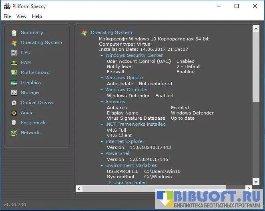The width and height of the screenshot is (265, 211).
Task: Expand the User Variables node
Action: pos(110,183)
